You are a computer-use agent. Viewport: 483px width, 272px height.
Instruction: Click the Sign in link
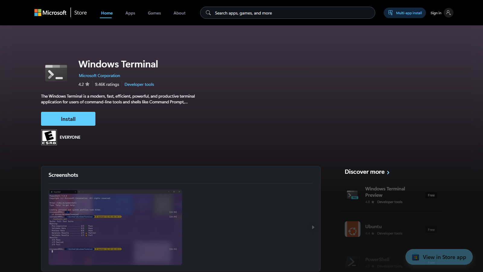coord(436,13)
